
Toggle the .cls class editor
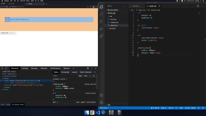[x=85, y=76]
